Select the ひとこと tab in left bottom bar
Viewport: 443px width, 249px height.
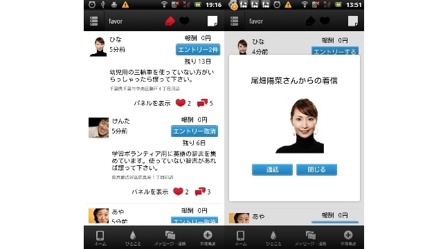tap(133, 237)
